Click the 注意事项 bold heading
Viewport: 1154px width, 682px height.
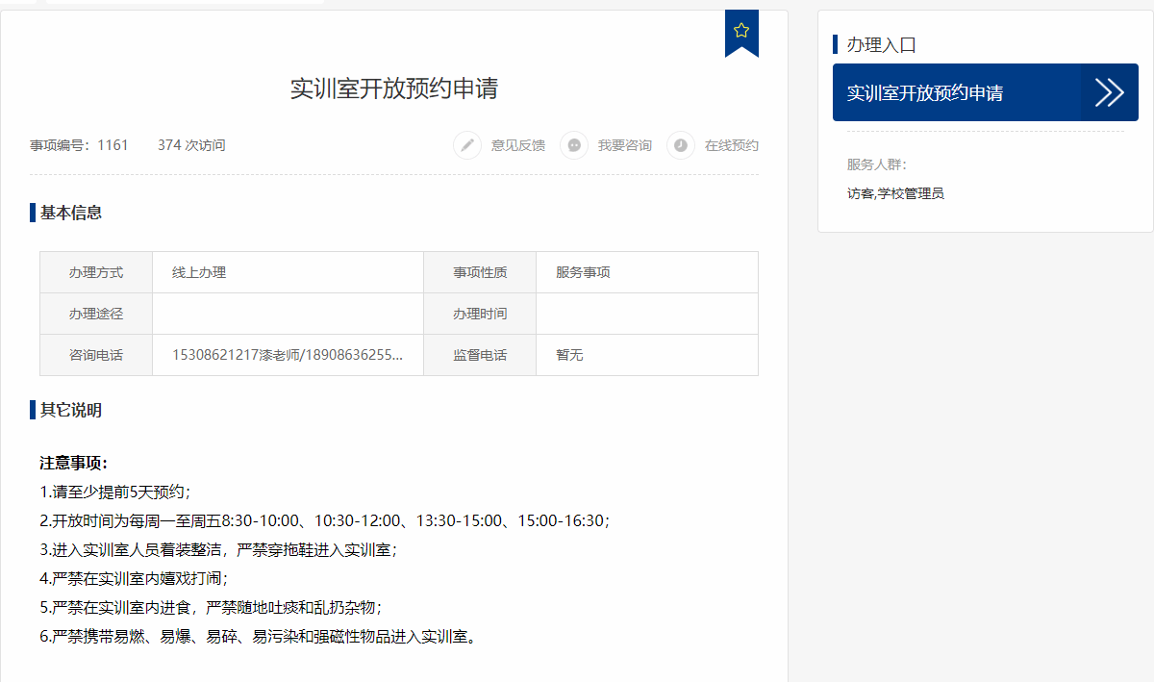click(x=73, y=463)
